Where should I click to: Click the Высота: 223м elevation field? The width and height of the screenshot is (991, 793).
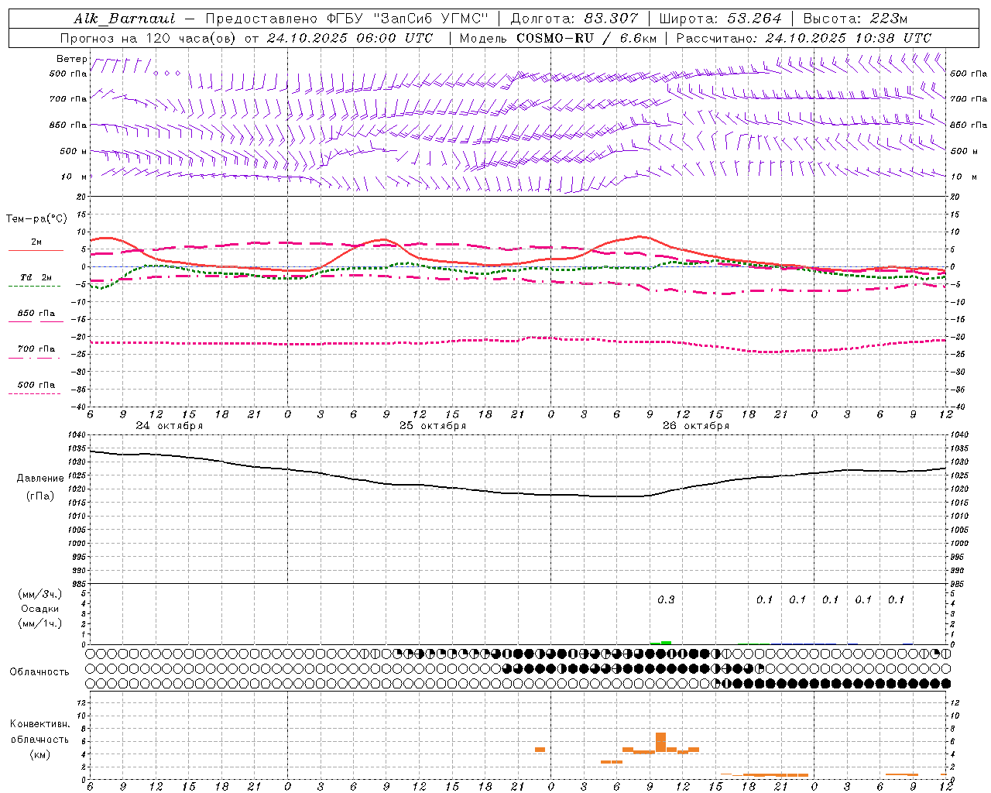856,19
